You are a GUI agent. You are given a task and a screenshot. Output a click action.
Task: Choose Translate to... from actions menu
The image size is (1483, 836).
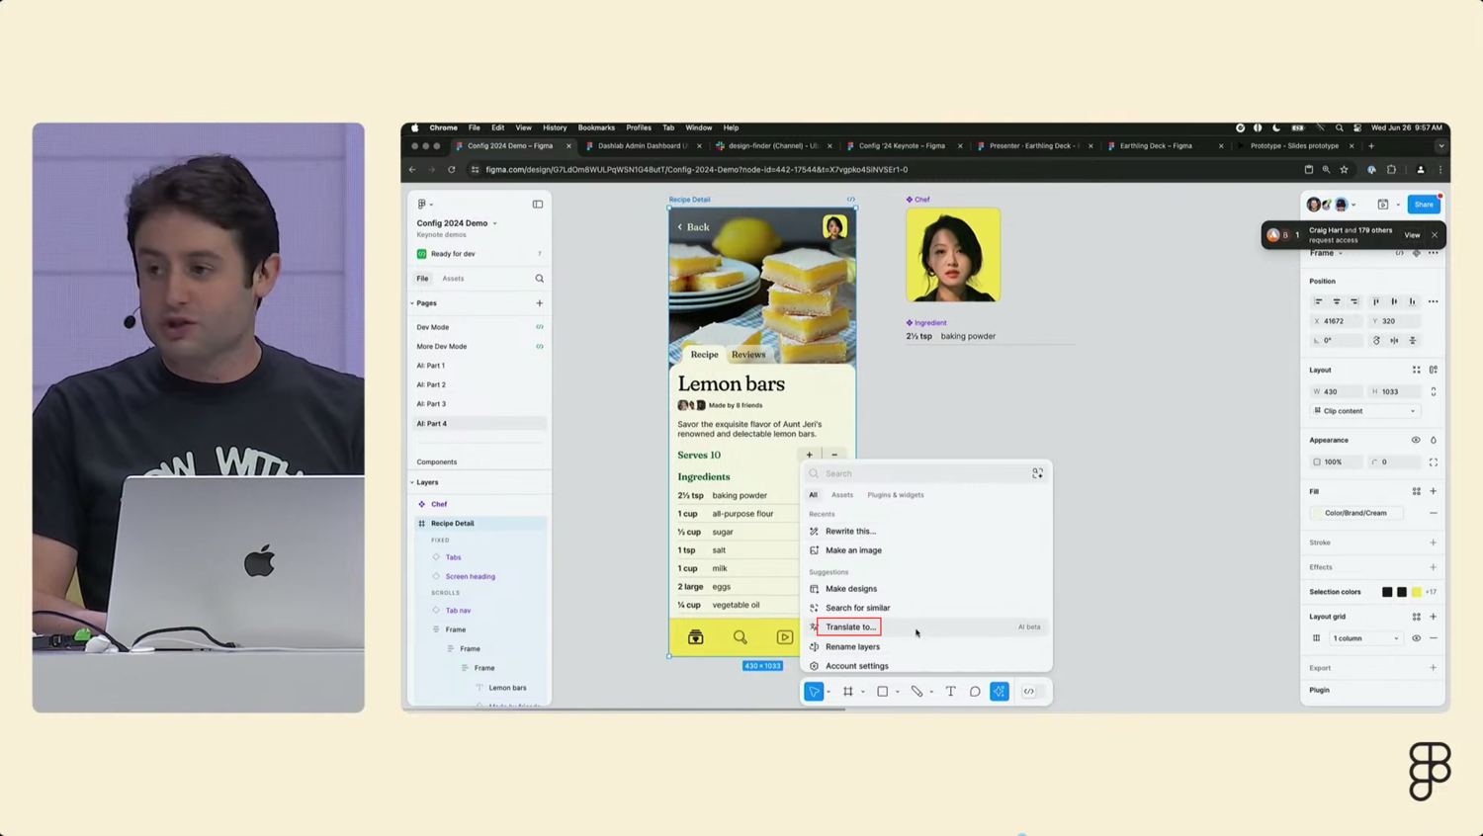(850, 627)
